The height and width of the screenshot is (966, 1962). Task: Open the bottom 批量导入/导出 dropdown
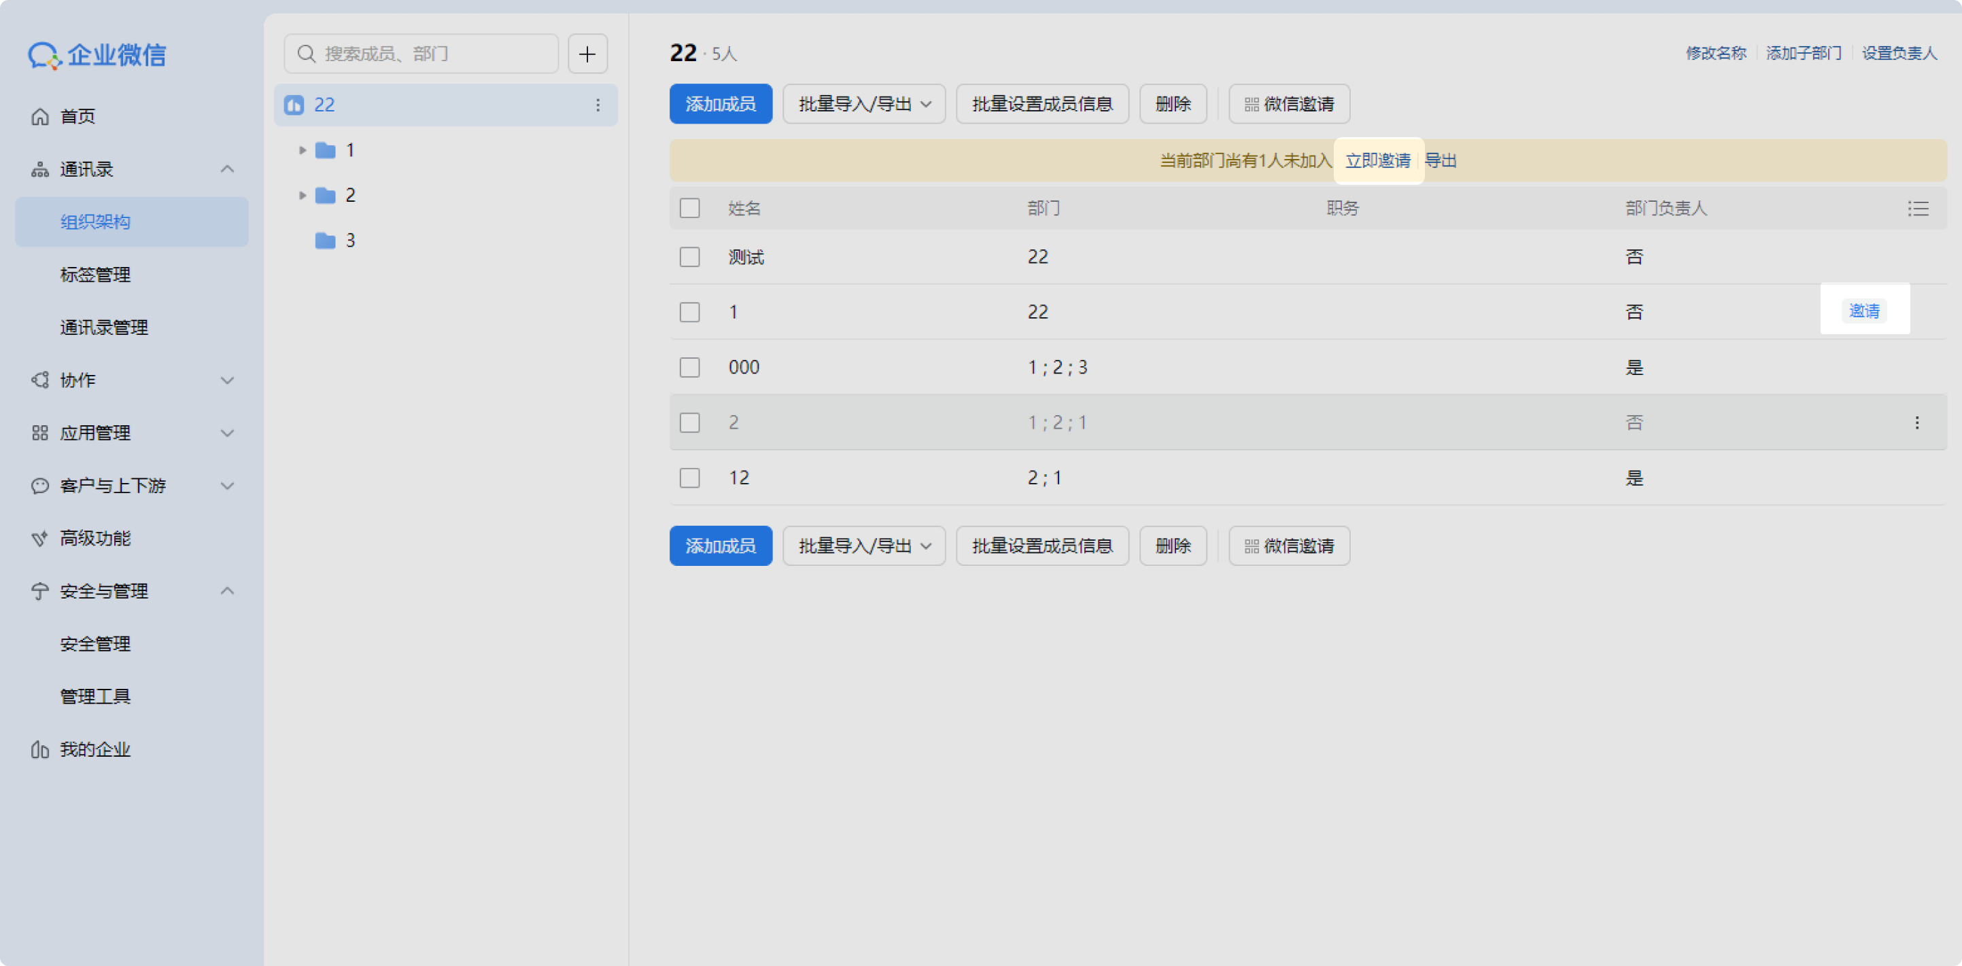(x=863, y=545)
